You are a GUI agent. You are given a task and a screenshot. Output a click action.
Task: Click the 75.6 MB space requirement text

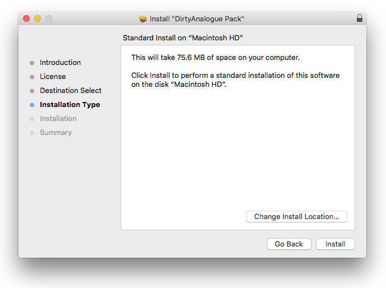tap(215, 58)
